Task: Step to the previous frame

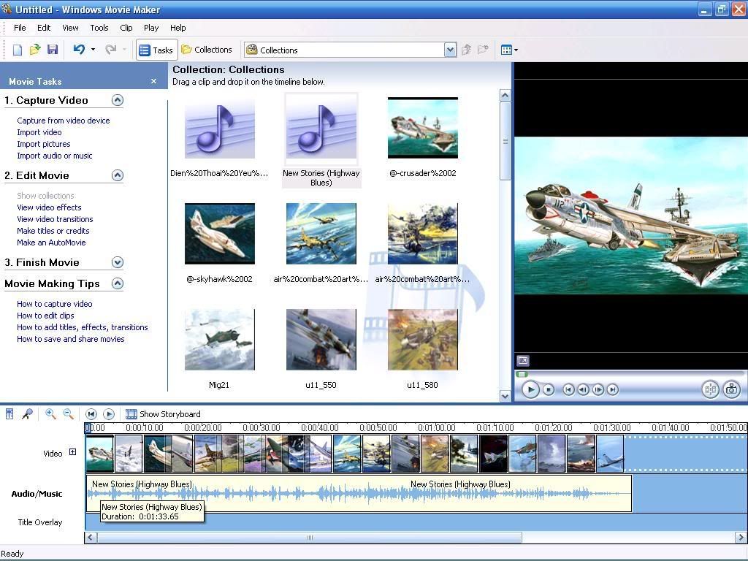Action: tap(583, 390)
